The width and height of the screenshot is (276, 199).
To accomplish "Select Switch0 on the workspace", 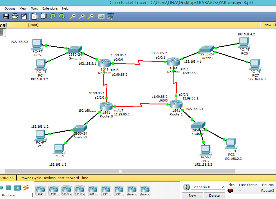I will tap(80, 128).
